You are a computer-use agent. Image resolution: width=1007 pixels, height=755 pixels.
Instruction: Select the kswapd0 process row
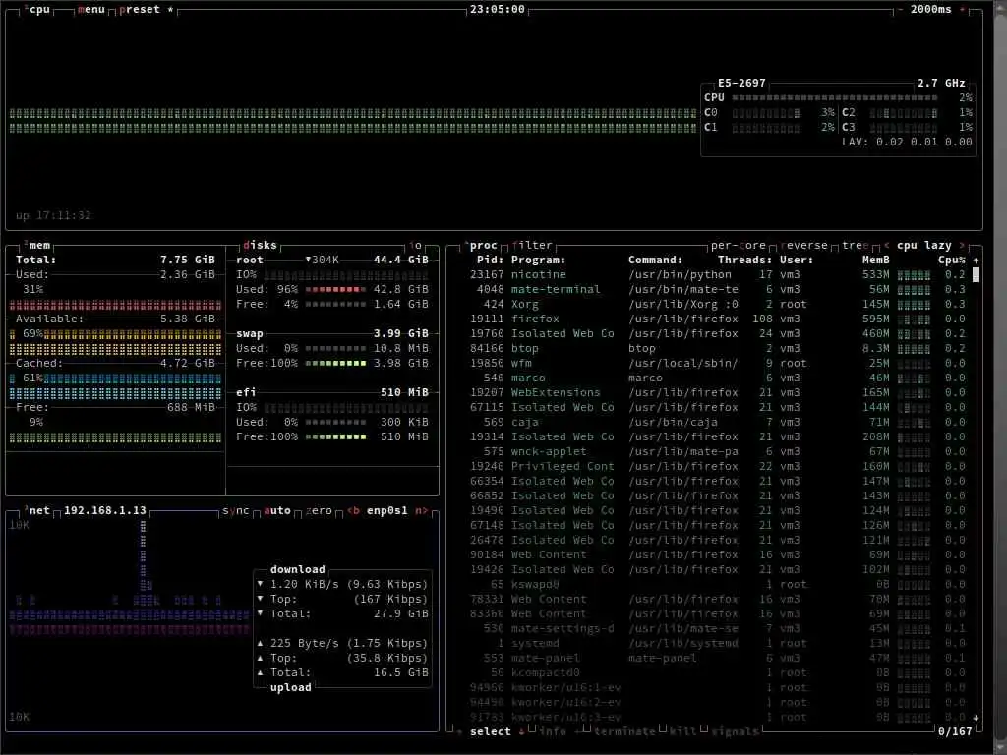[712, 585]
